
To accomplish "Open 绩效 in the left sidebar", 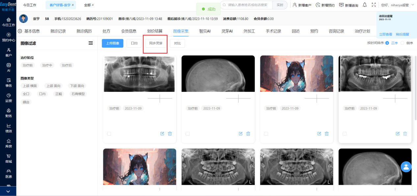I will tap(9, 128).
